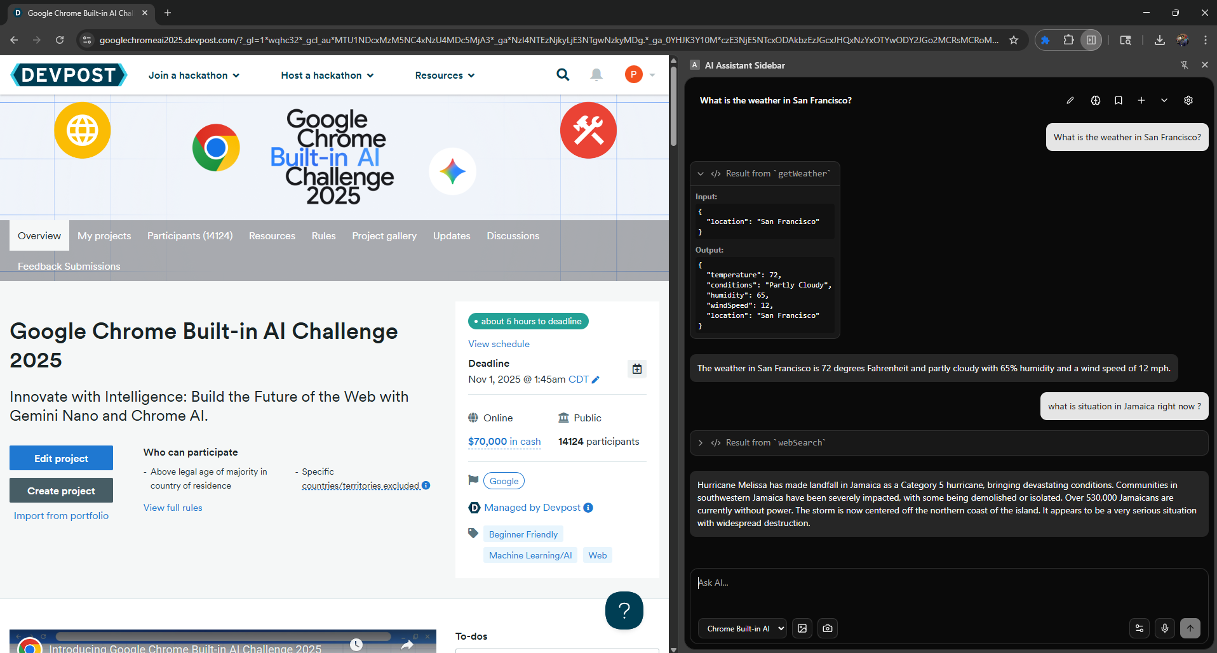Capture a screenshot with the camera icon

point(828,628)
